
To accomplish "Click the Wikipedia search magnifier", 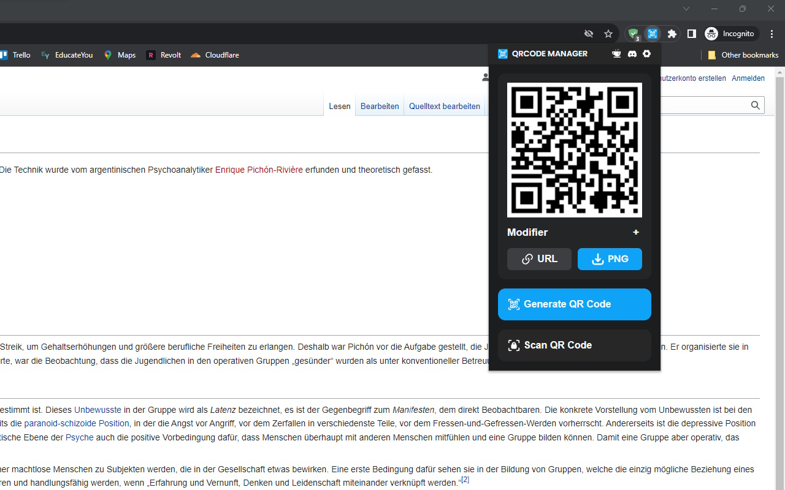I will click(755, 105).
